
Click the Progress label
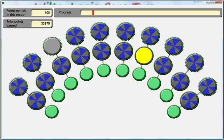tap(65, 13)
